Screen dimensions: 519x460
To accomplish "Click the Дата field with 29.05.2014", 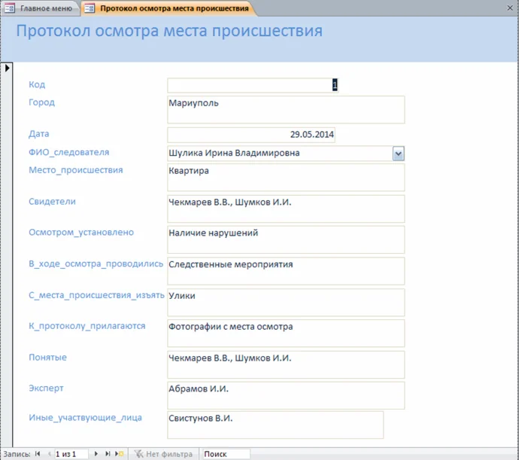I will tap(251, 135).
